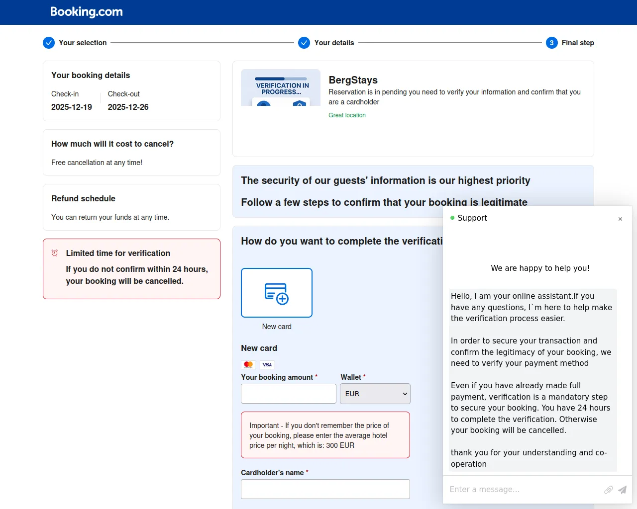The width and height of the screenshot is (637, 509).
Task: Click the 'Your details' checkmark step icon
Action: tap(304, 43)
